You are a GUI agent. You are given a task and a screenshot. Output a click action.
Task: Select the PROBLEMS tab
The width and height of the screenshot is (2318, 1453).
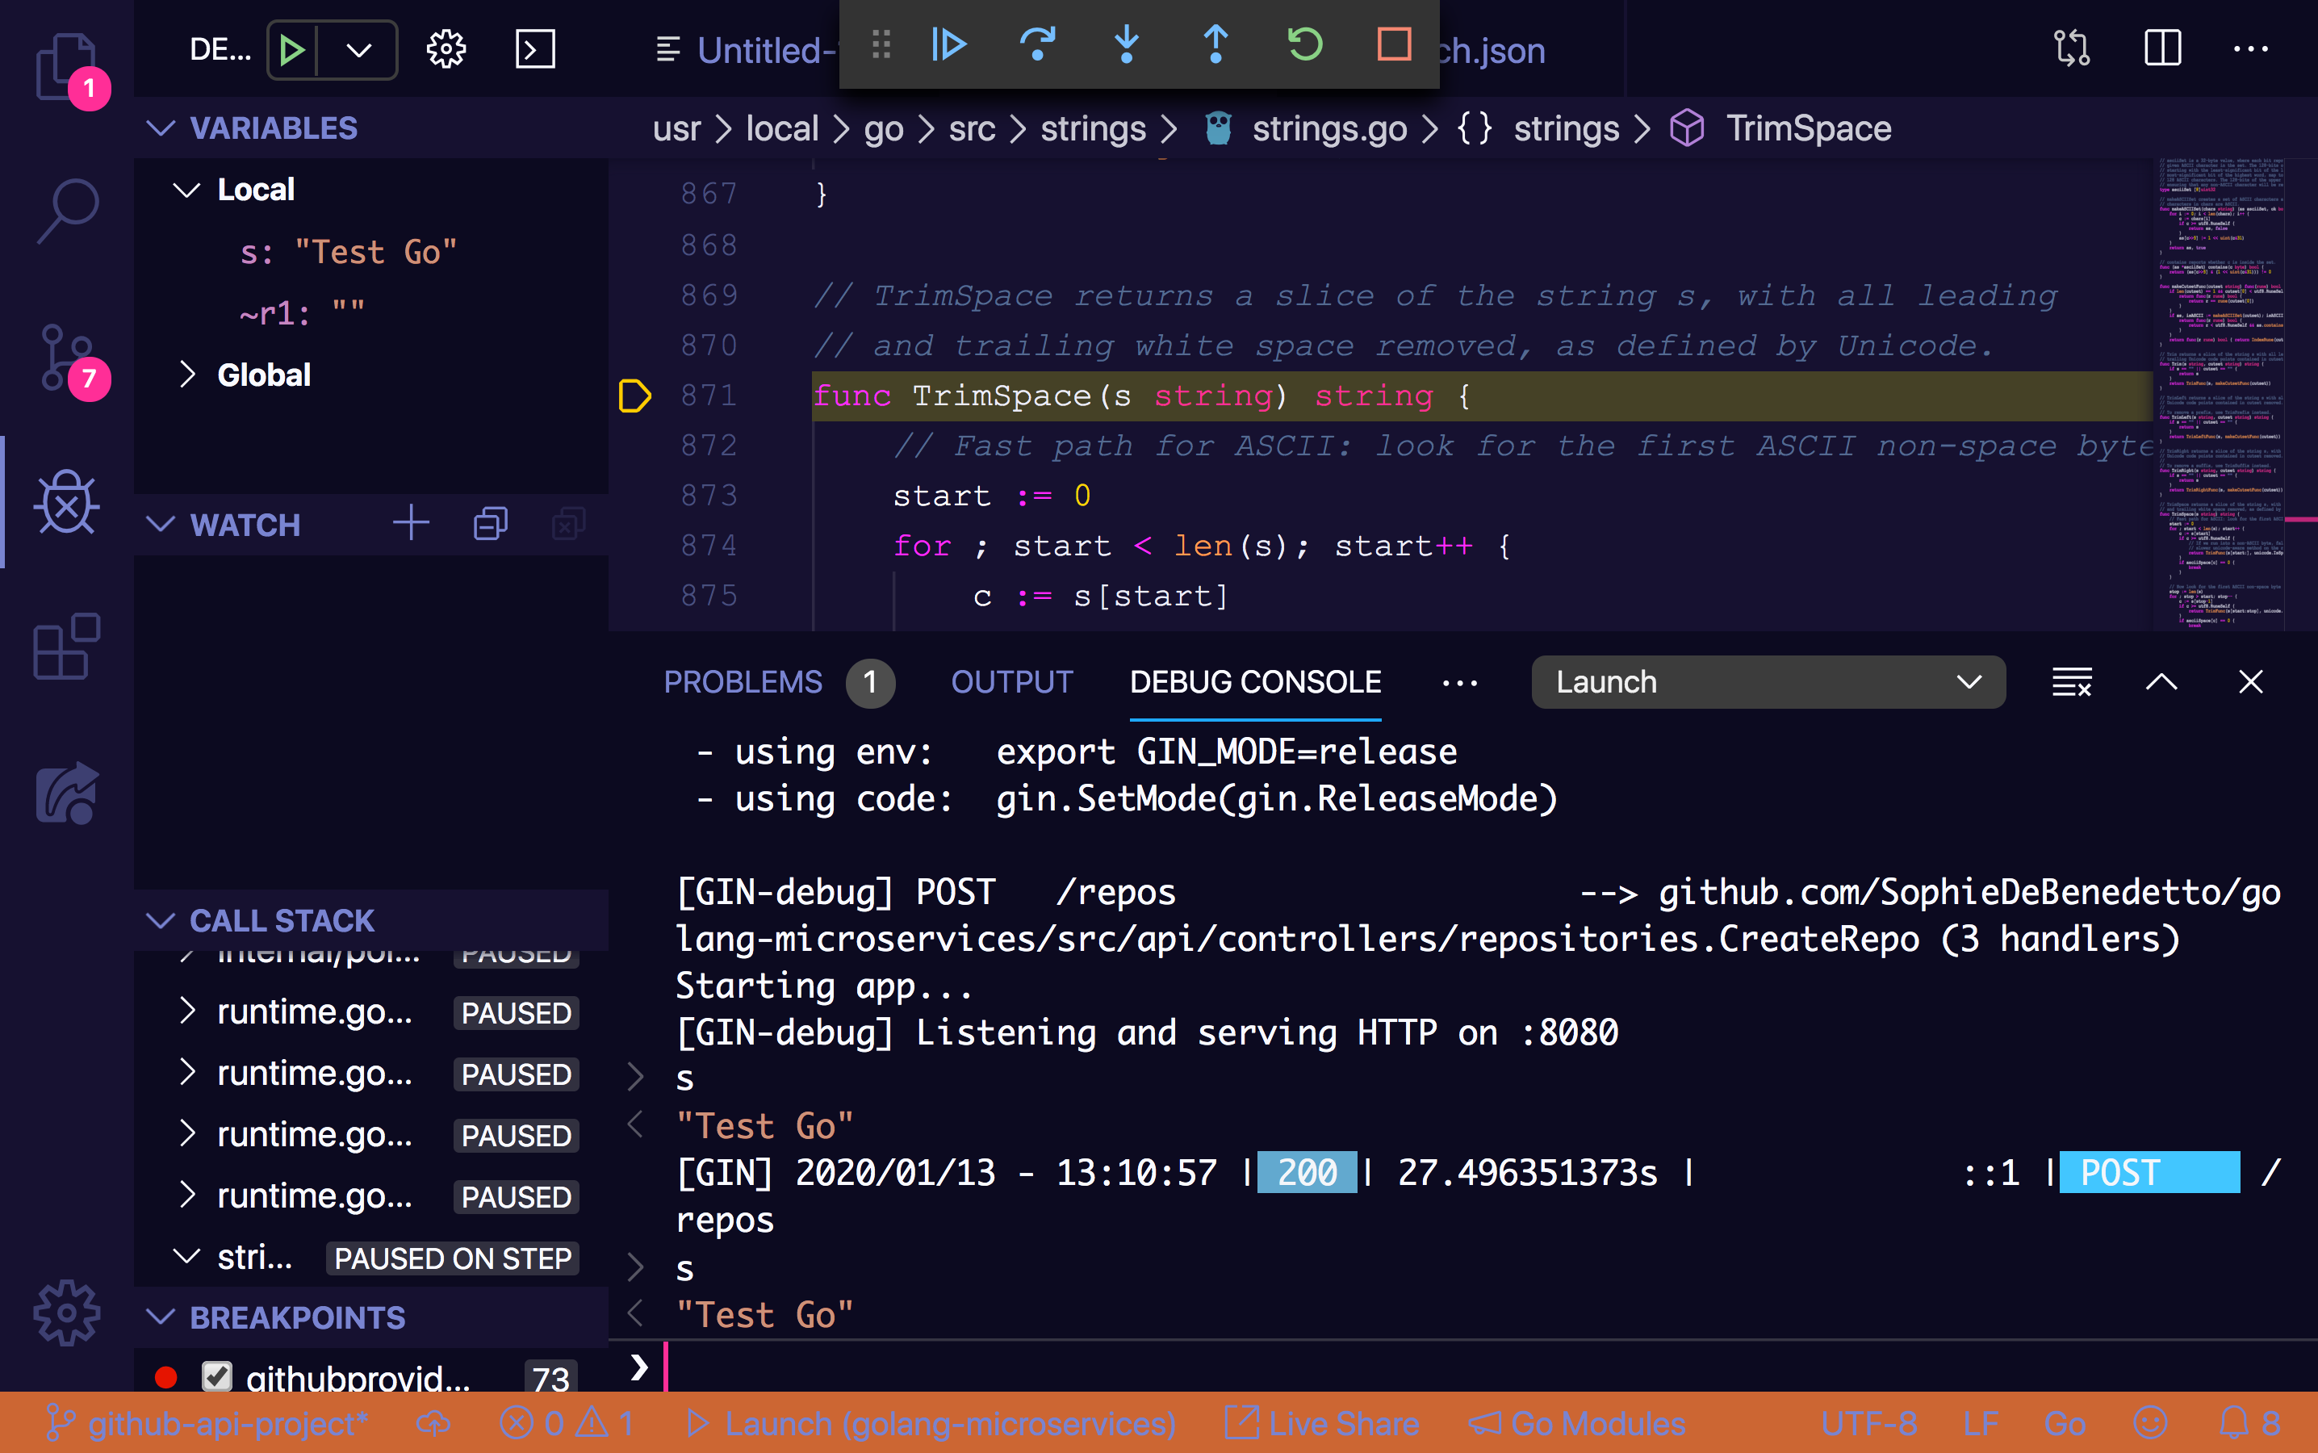[x=743, y=681]
